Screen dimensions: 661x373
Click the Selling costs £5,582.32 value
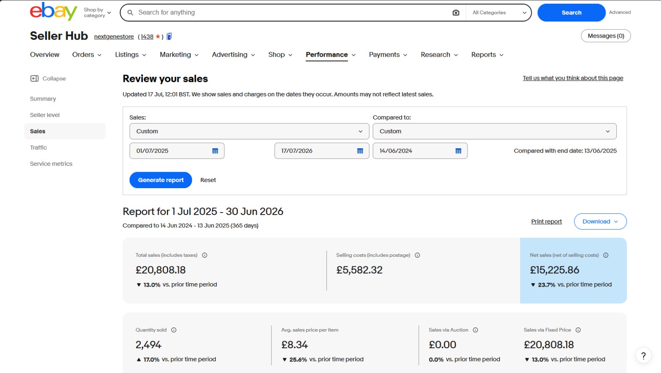coord(359,270)
